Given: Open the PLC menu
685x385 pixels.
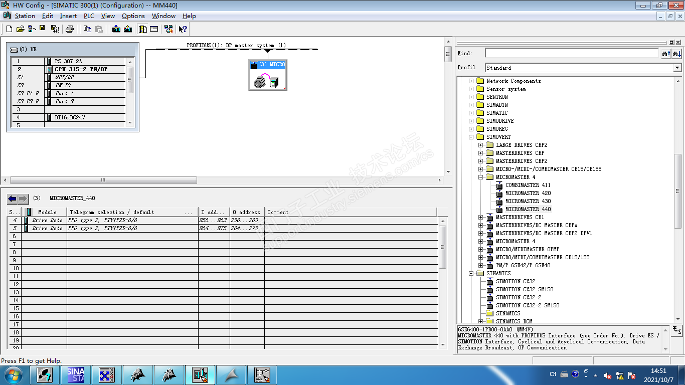Looking at the screenshot, I should pos(89,16).
